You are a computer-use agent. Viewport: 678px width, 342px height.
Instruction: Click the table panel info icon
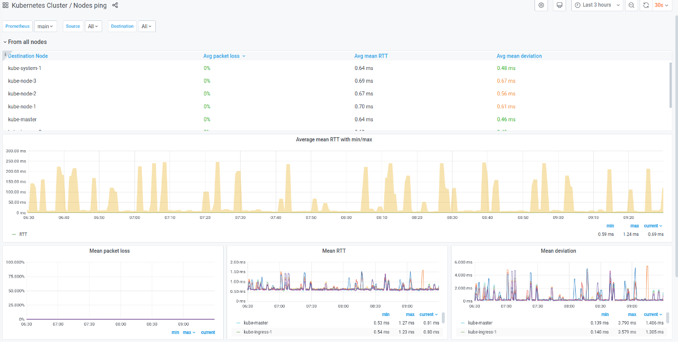click(x=5, y=54)
